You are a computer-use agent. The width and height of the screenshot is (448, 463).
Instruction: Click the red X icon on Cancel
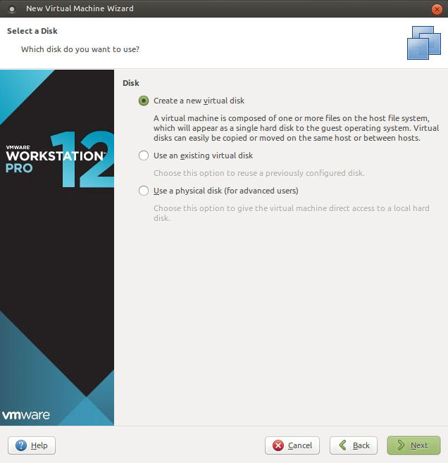point(278,445)
